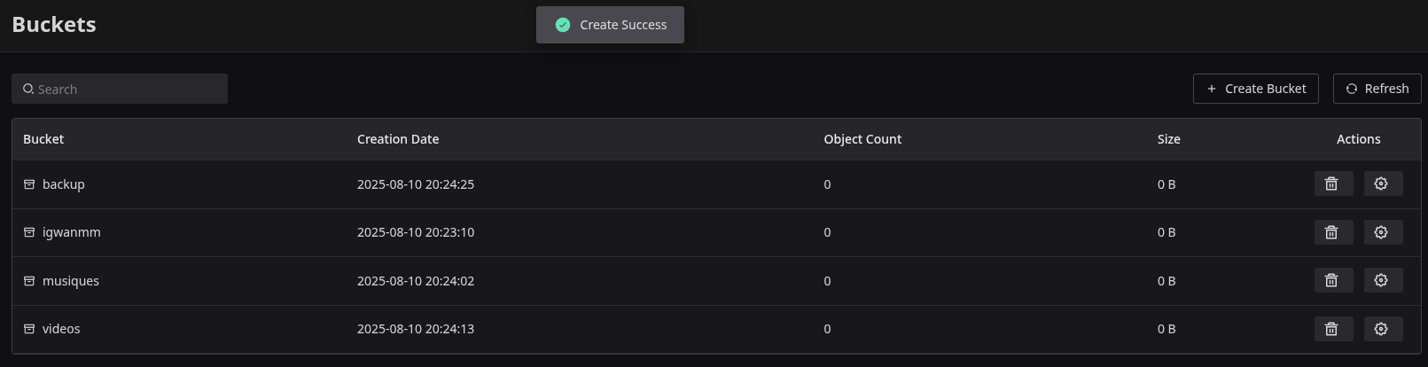Click the Bucket column header
1428x367 pixels.
tap(43, 139)
